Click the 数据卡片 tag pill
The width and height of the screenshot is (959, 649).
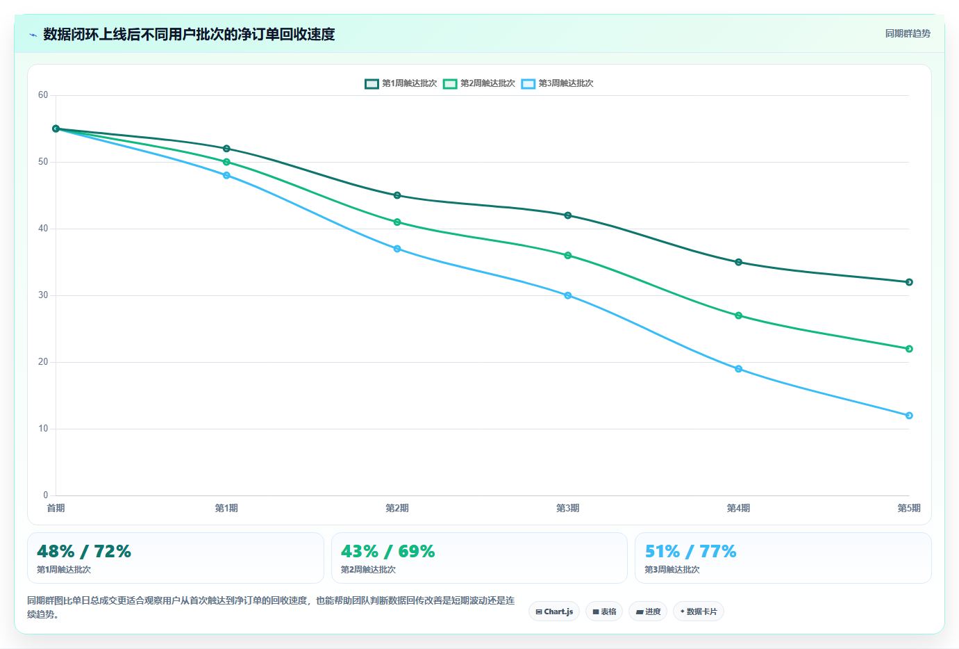tap(699, 611)
